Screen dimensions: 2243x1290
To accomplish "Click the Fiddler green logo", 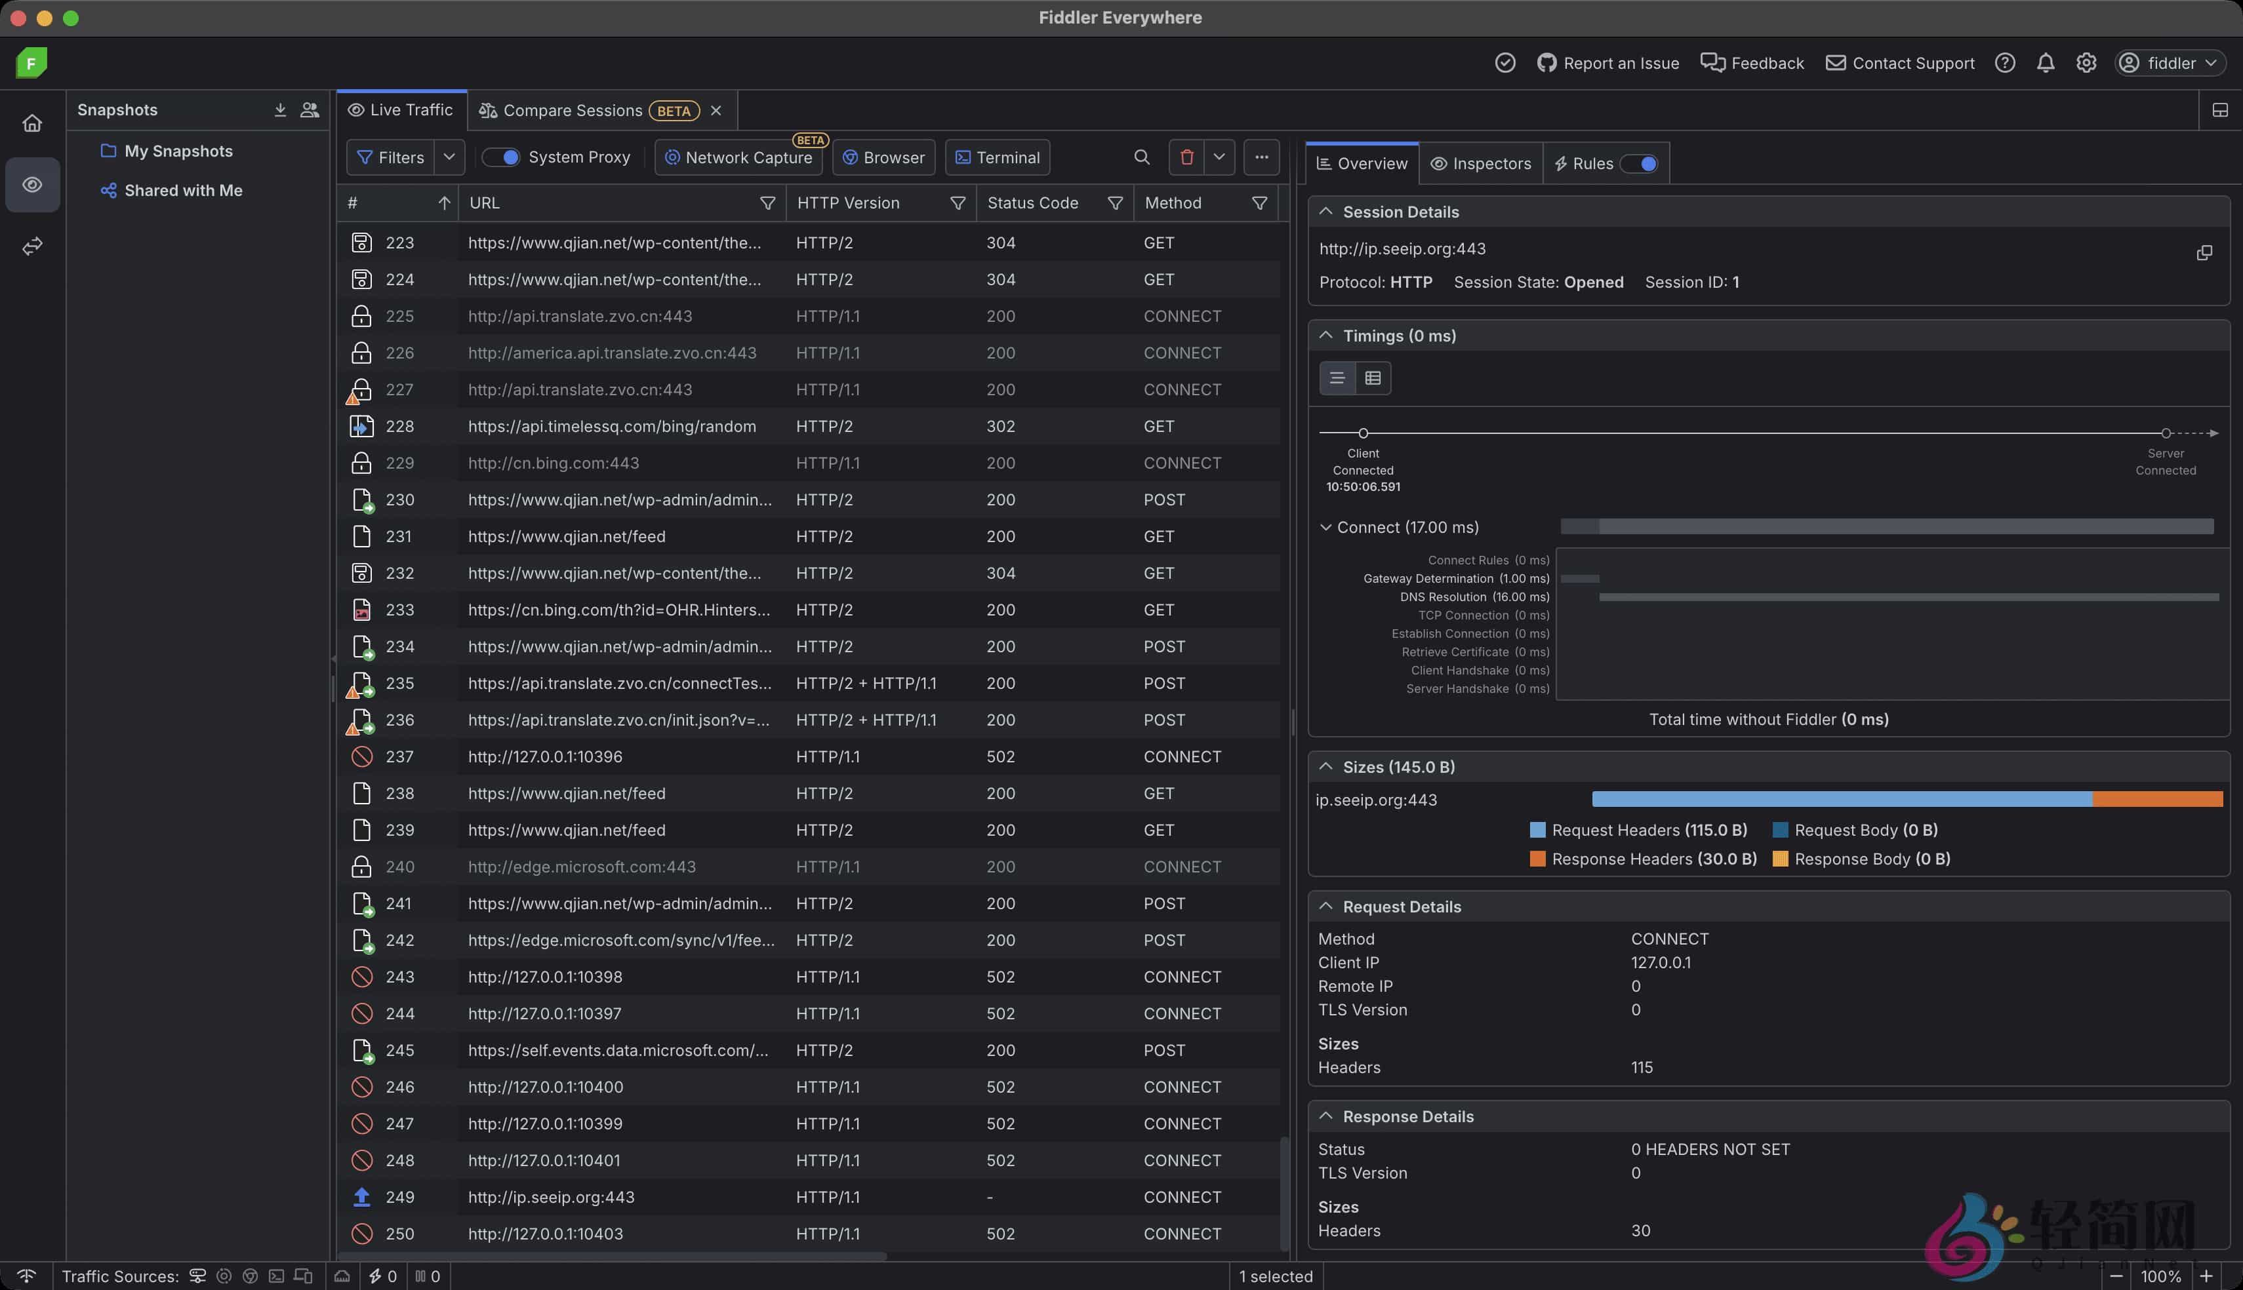I will 31,63.
